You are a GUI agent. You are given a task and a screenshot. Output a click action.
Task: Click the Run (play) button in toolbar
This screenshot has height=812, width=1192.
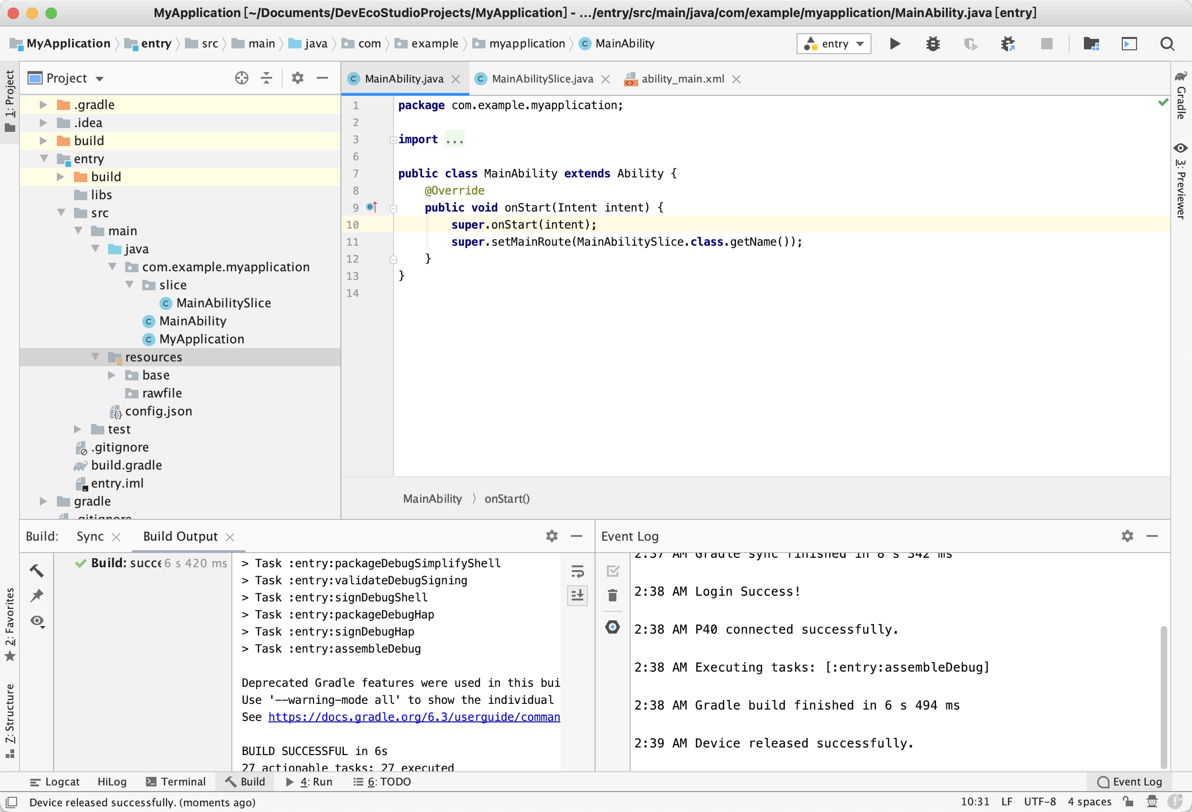pos(894,44)
